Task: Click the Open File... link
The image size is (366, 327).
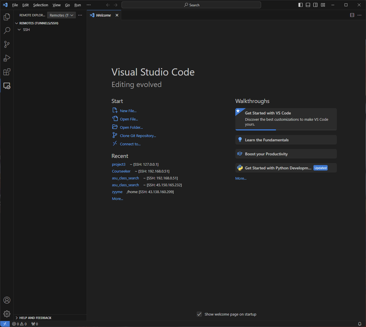Action: tap(129, 119)
